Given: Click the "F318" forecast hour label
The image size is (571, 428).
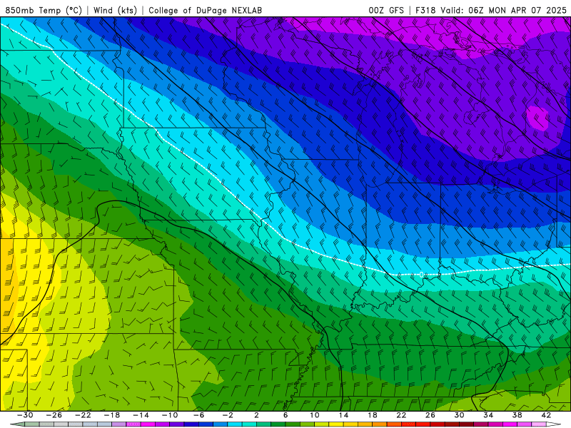Looking at the screenshot, I should (425, 10).
